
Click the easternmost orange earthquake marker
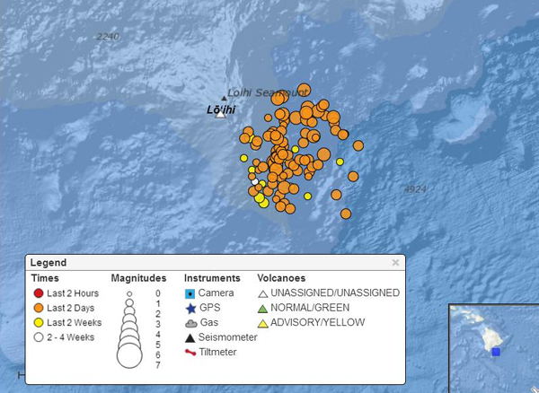[x=358, y=145]
